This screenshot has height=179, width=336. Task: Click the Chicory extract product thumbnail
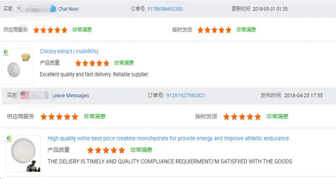click(x=17, y=66)
